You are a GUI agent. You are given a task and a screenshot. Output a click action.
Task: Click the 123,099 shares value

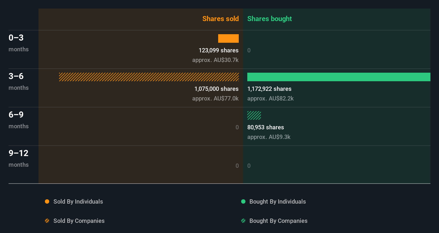pyautogui.click(x=218, y=50)
